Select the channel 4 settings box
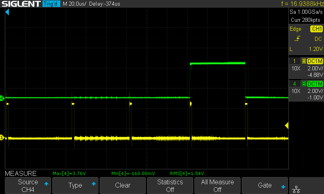 (x=306, y=91)
